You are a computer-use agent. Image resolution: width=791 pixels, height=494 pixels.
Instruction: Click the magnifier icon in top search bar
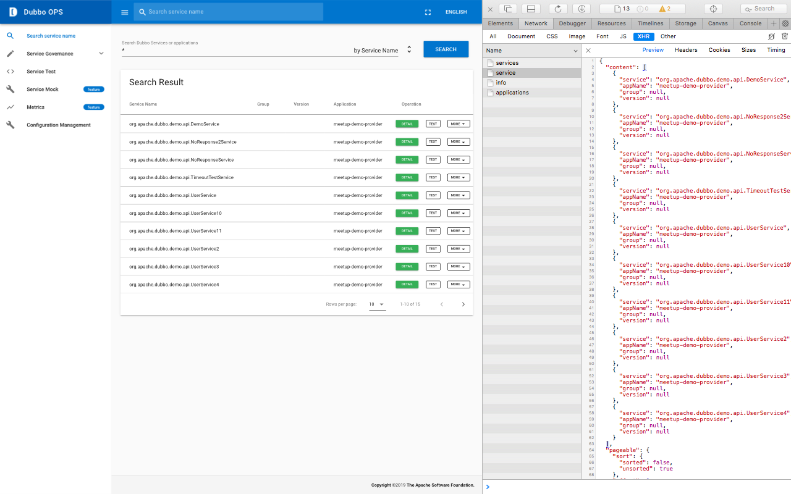pyautogui.click(x=142, y=12)
